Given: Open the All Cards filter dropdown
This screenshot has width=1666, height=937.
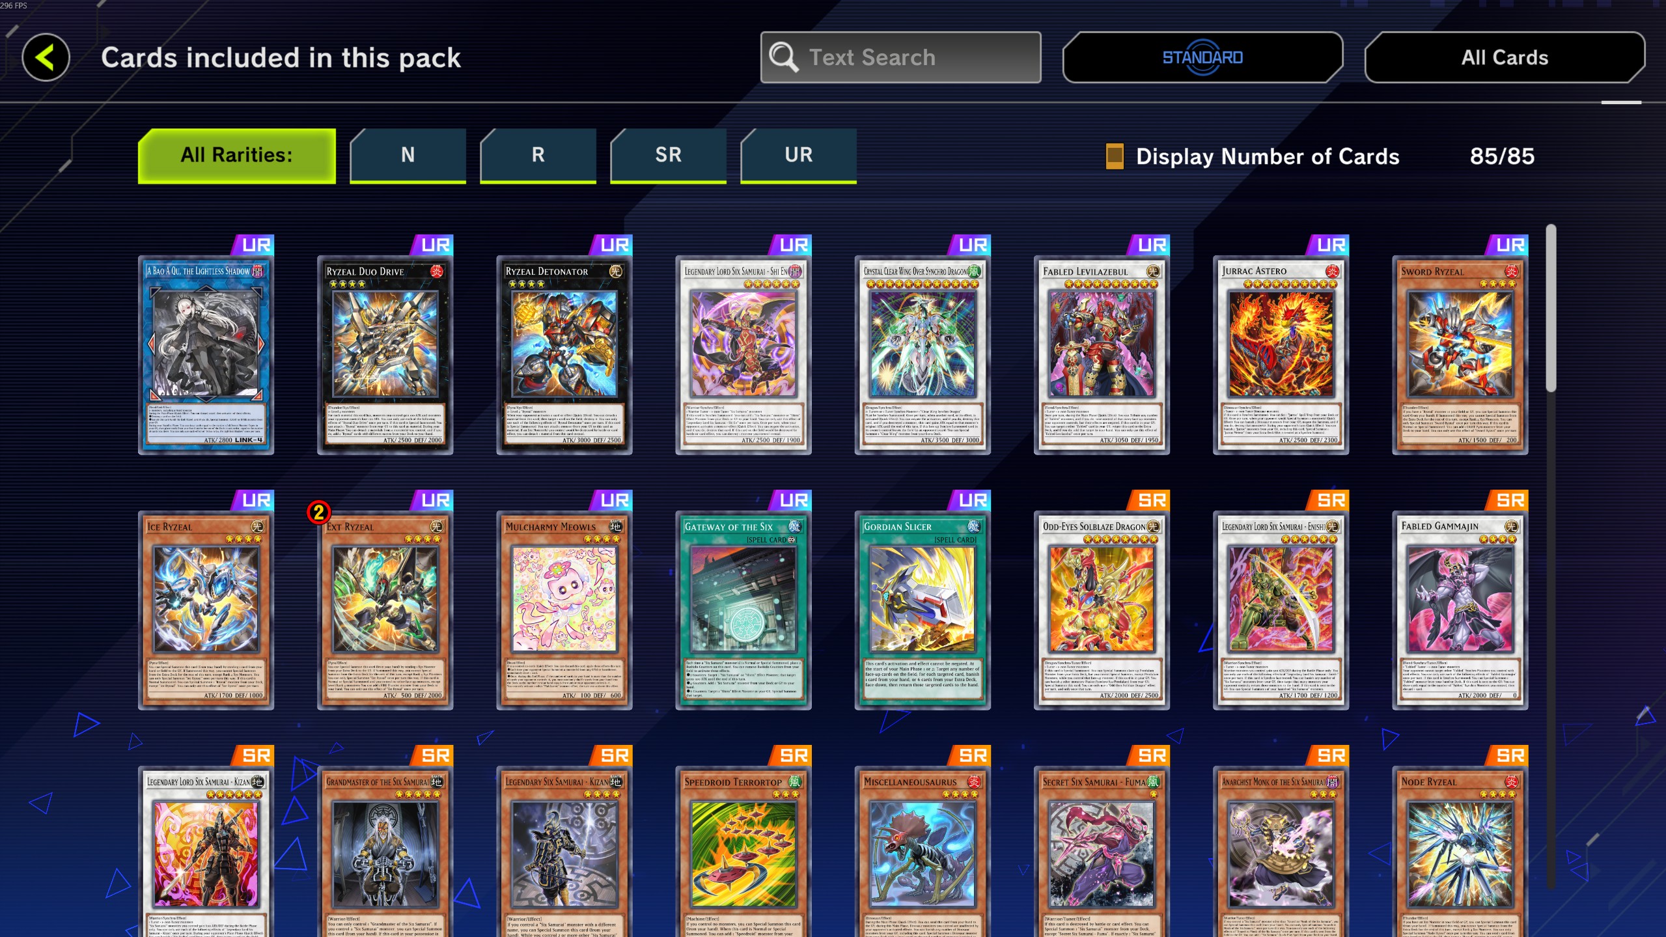Looking at the screenshot, I should (x=1505, y=57).
